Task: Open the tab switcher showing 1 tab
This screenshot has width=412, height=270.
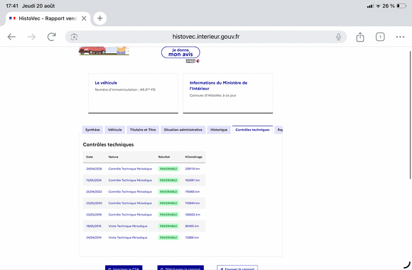Action: (380, 37)
